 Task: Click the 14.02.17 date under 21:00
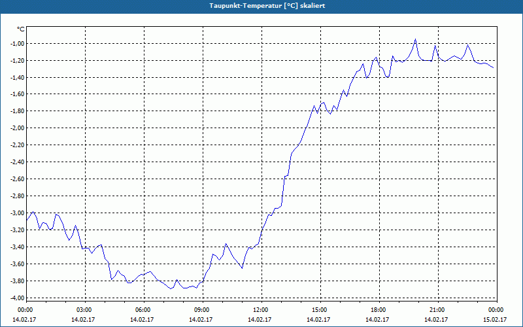click(x=436, y=319)
